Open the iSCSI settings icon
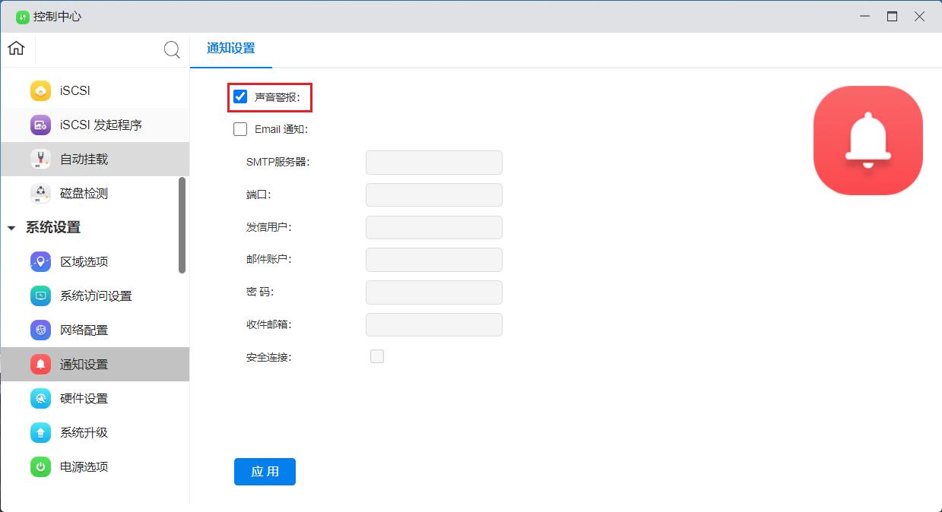The width and height of the screenshot is (942, 512). point(40,90)
